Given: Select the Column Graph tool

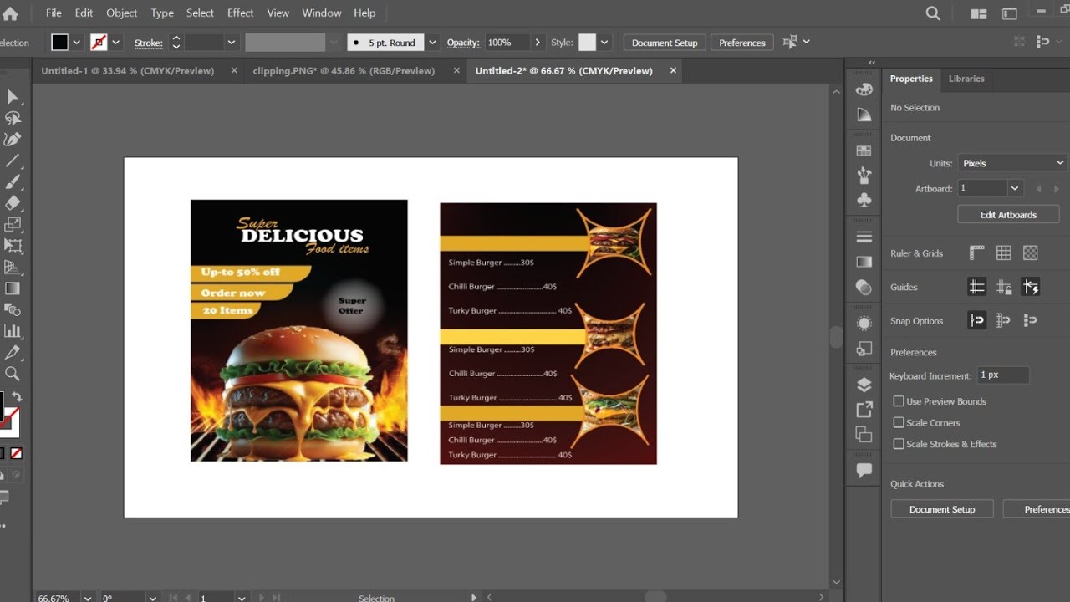Looking at the screenshot, I should pos(13,331).
